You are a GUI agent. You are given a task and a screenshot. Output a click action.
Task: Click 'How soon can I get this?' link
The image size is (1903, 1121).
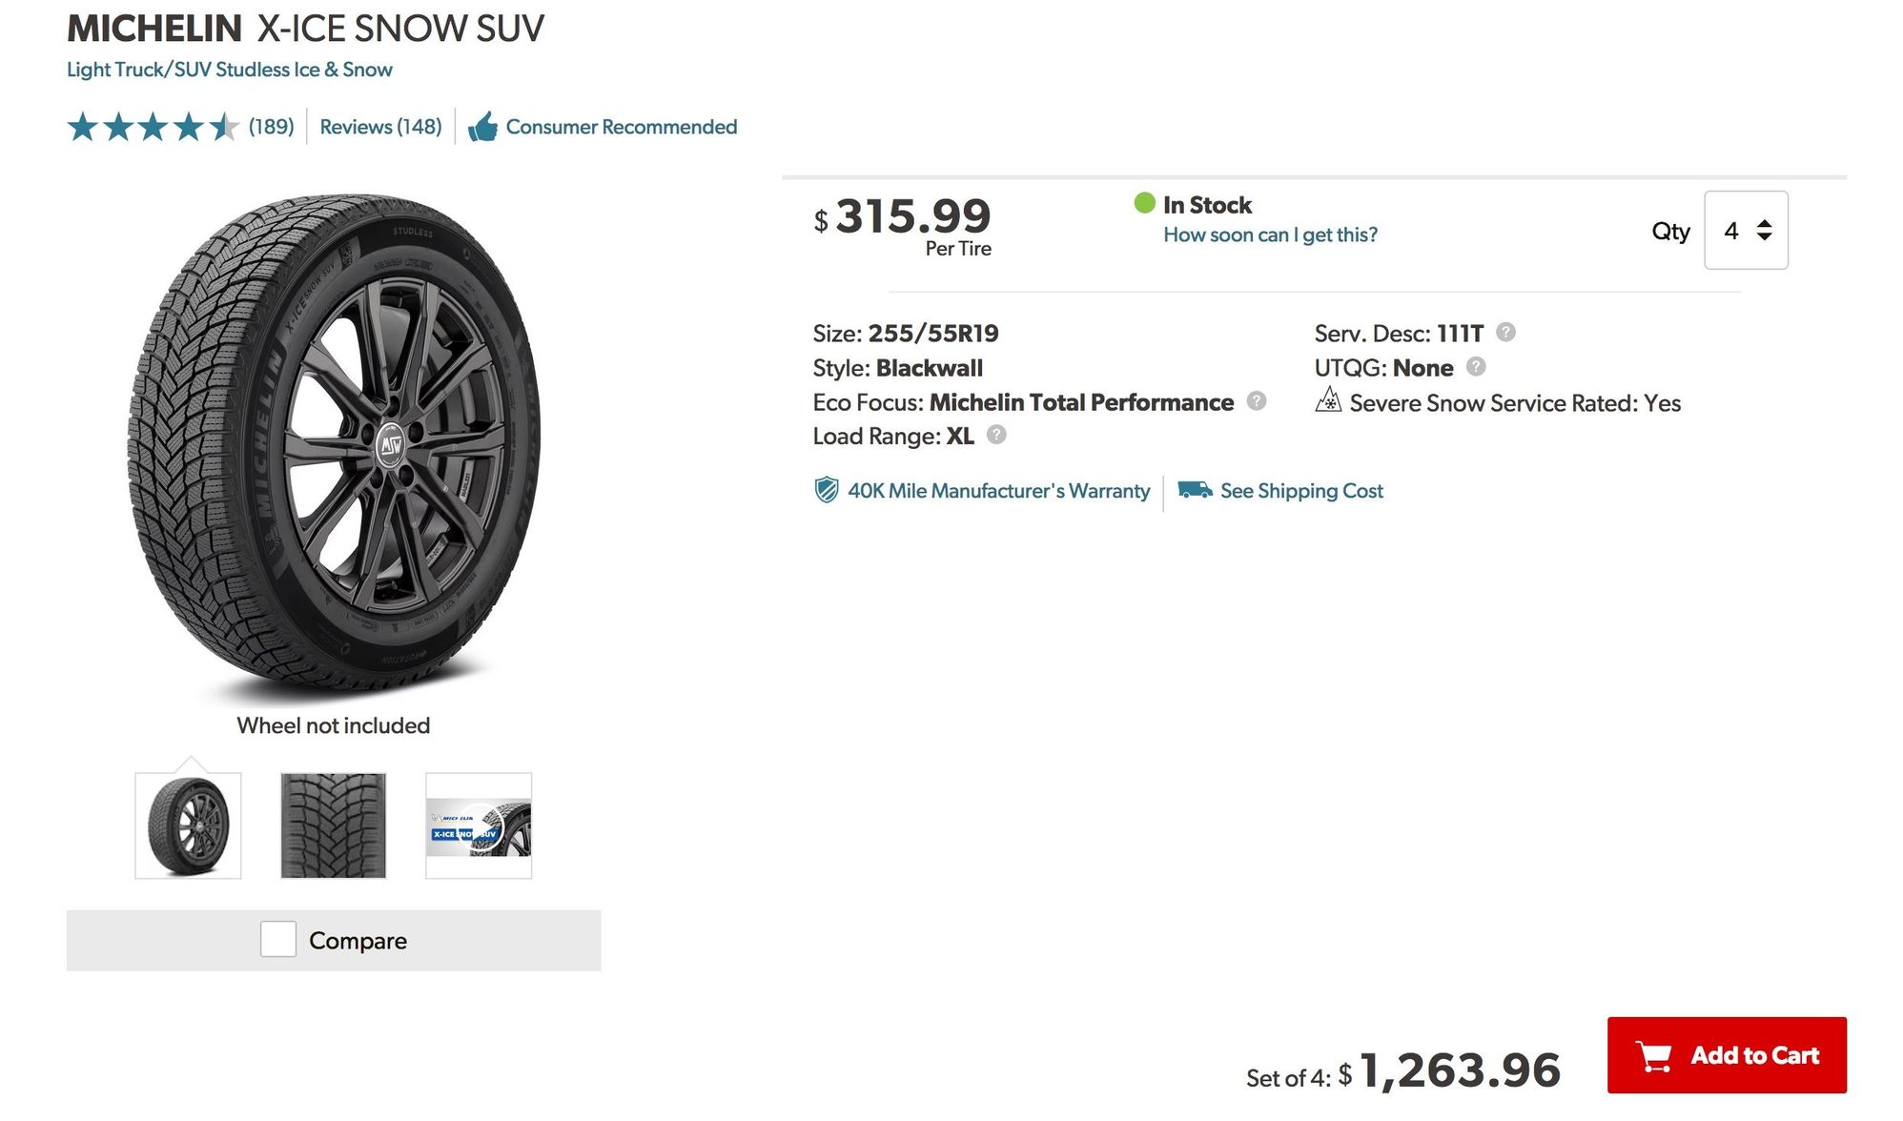1270,234
